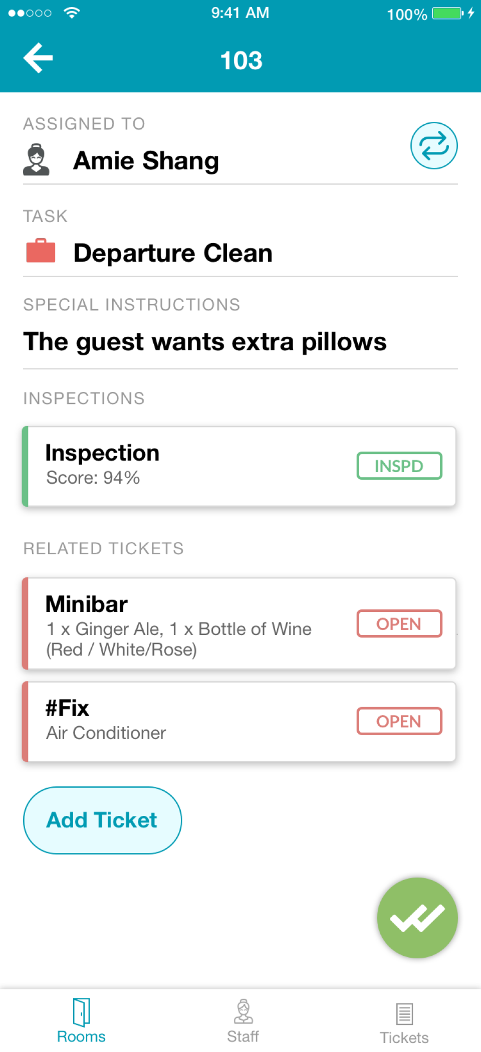The image size is (481, 1052).
Task: Toggle the INSPD inspection status badge
Action: click(x=399, y=466)
